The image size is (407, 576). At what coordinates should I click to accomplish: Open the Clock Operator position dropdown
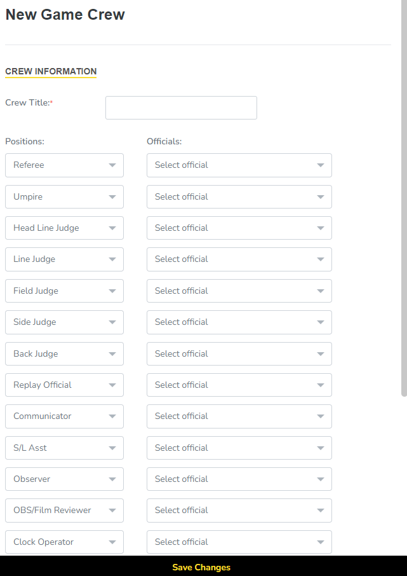pos(64,542)
